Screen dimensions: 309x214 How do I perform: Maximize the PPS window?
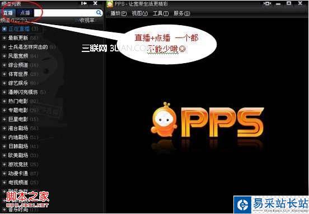click(x=289, y=3)
